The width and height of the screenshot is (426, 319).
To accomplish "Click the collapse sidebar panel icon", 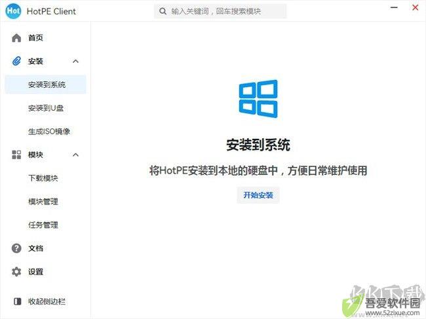I will 18,301.
